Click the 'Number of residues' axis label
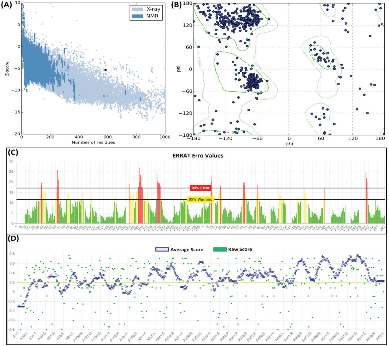 coord(93,143)
